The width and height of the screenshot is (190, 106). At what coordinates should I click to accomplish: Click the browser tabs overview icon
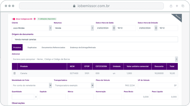pyautogui.click(x=183, y=6)
